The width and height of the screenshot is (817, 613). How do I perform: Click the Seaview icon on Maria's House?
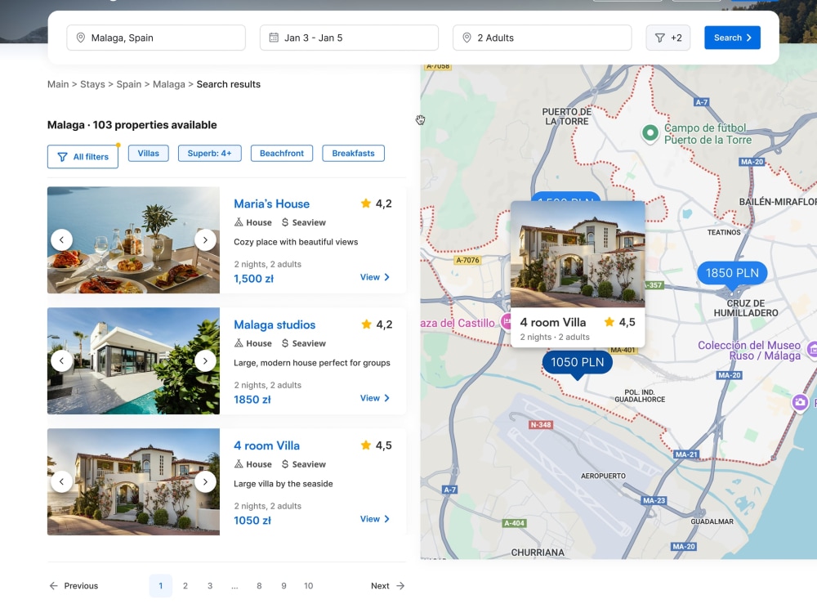(285, 222)
